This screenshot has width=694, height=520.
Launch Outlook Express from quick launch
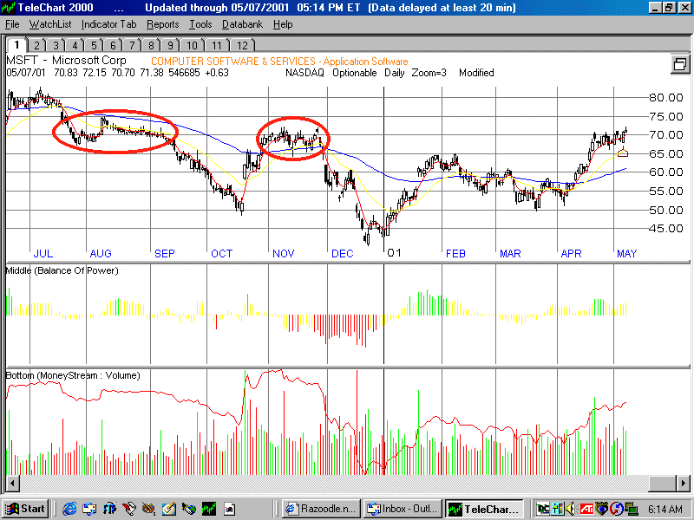(x=89, y=509)
